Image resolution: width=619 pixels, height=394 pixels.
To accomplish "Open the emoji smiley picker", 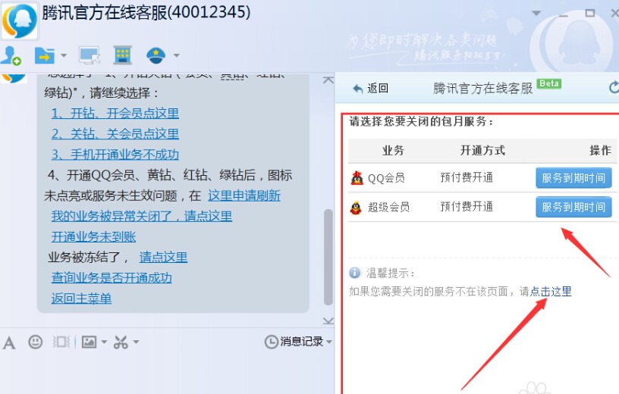I will [x=35, y=342].
